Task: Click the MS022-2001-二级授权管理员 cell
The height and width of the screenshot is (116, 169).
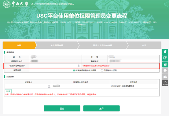Action: pos(134,86)
